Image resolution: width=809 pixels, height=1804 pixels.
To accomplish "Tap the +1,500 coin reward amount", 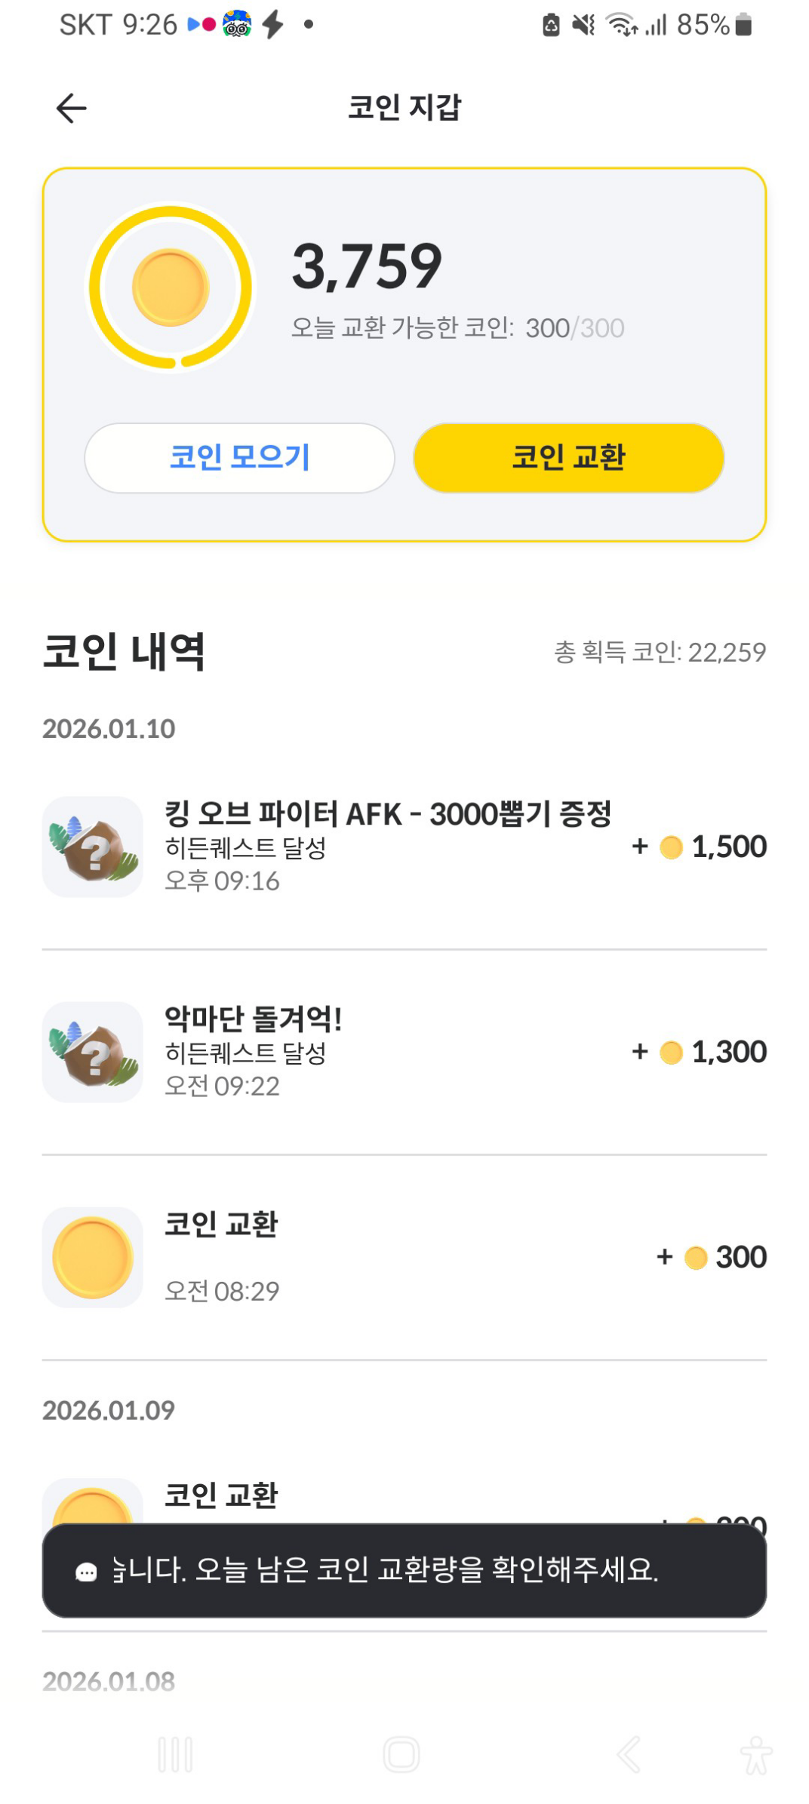I will click(699, 847).
